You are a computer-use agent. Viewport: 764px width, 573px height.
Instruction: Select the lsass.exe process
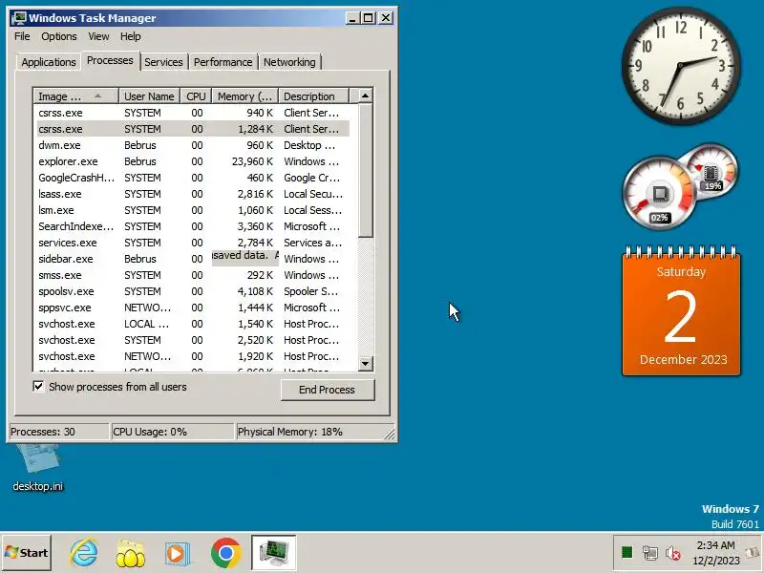click(192, 194)
